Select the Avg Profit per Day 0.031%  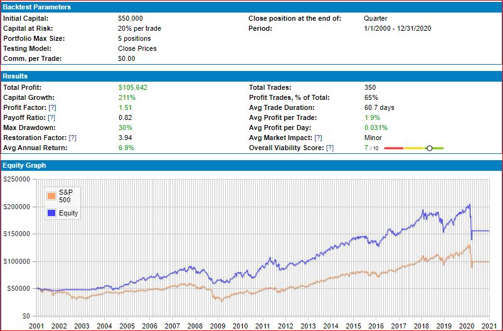[376, 128]
